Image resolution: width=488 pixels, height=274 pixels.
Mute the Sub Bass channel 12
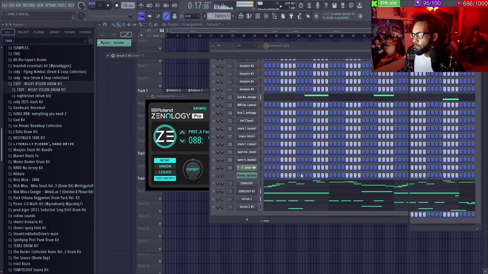click(x=213, y=97)
